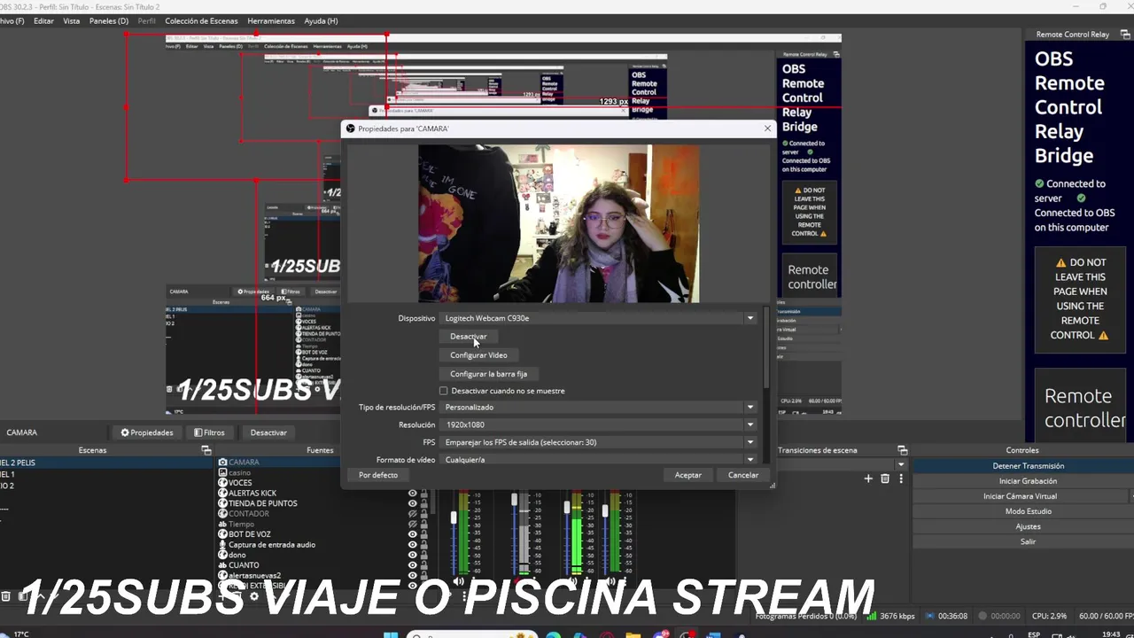This screenshot has width=1134, height=638.
Task: Click the microphone icon beside Captura de entrada audio
Action: (x=222, y=545)
